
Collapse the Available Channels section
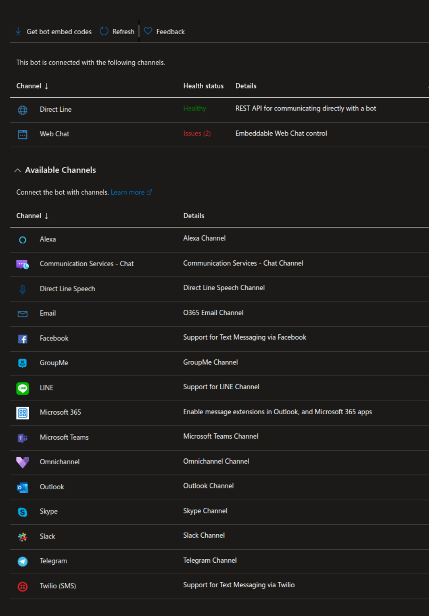pos(18,170)
